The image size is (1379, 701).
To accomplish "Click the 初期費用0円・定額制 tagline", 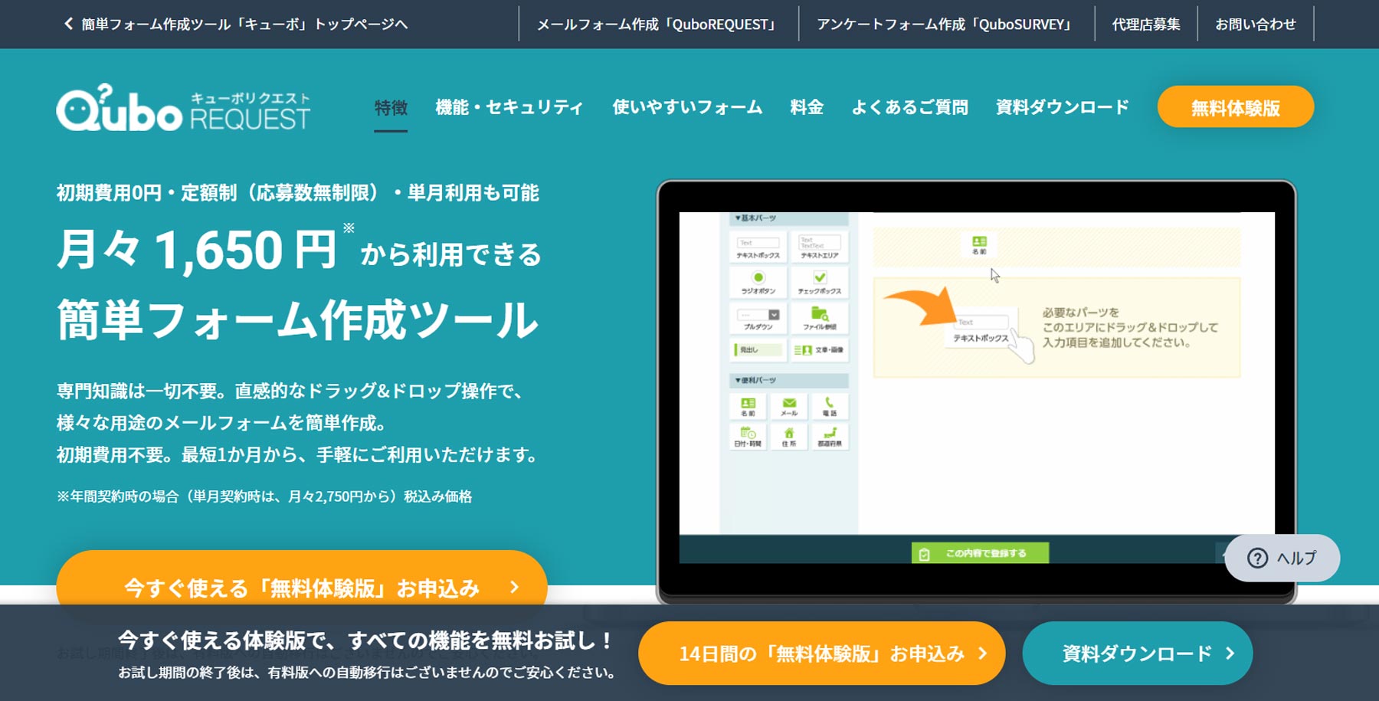I will [x=298, y=192].
